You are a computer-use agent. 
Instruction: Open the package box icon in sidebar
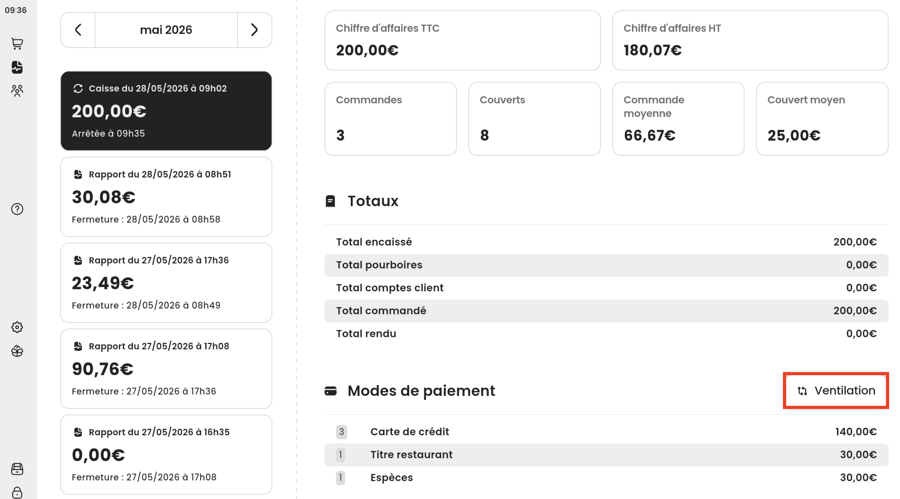[17, 351]
